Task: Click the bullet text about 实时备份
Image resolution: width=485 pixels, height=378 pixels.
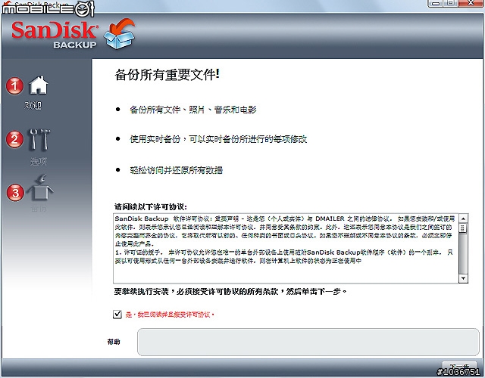Action: point(218,139)
